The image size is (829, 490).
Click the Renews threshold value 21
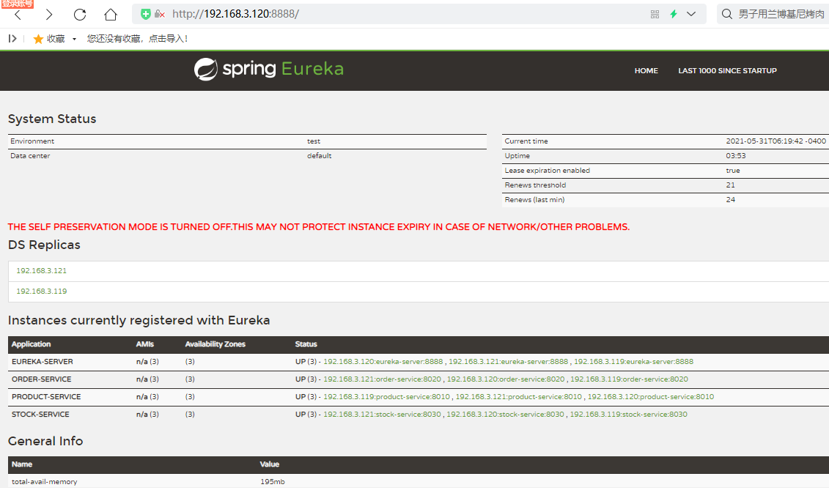pos(731,185)
